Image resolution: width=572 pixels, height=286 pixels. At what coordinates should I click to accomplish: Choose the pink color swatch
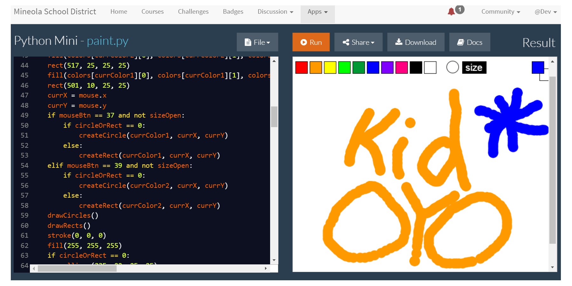402,68
